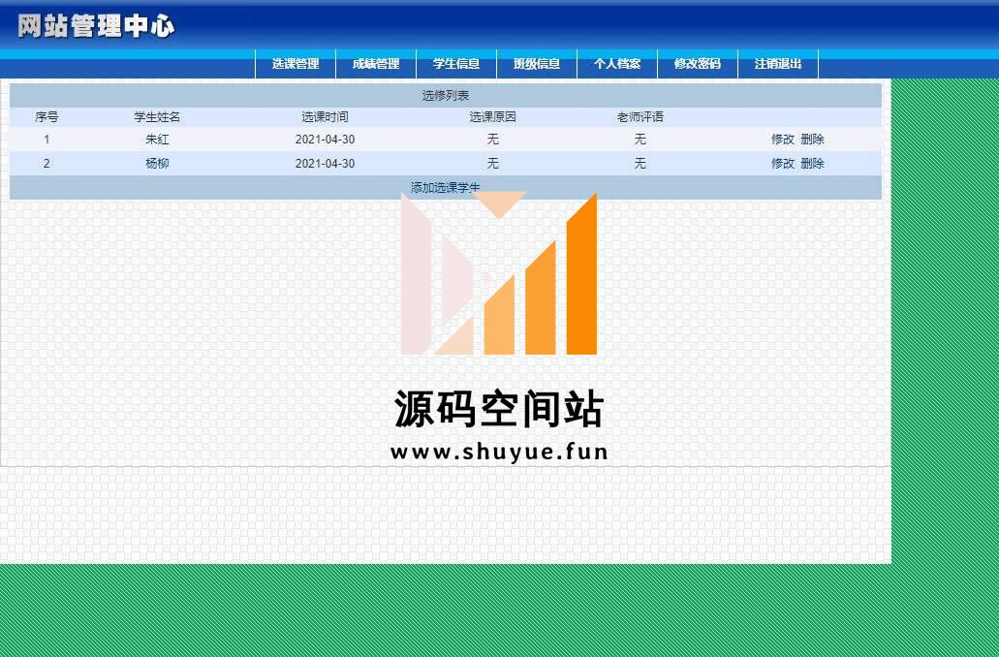Open the 成绩管理 menu
Image resolution: width=999 pixels, height=657 pixels.
coord(376,64)
